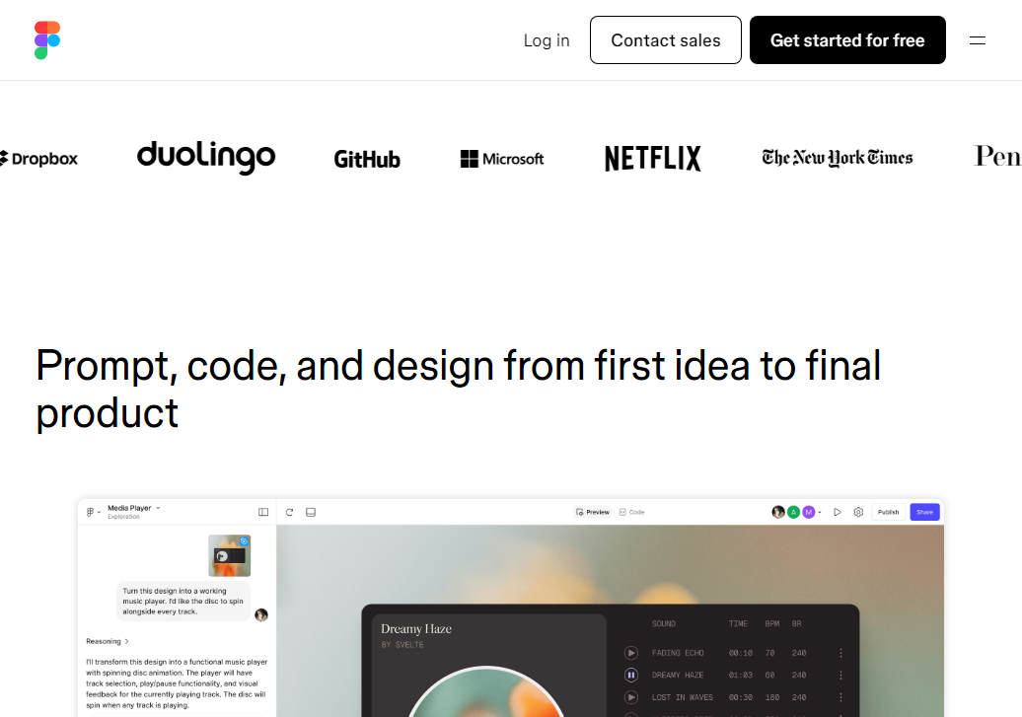This screenshot has height=717, width=1022.
Task: Click the Log in link
Action: click(547, 40)
